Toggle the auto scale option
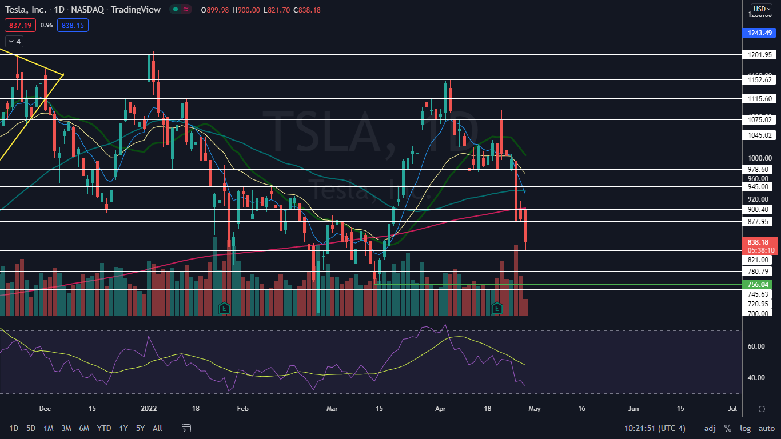 766,428
